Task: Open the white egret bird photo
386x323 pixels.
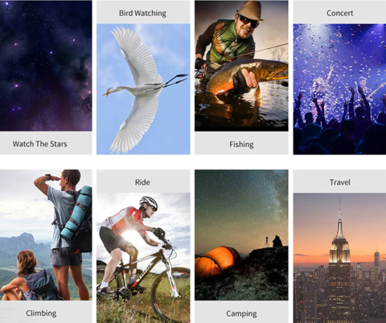Action: point(143,89)
